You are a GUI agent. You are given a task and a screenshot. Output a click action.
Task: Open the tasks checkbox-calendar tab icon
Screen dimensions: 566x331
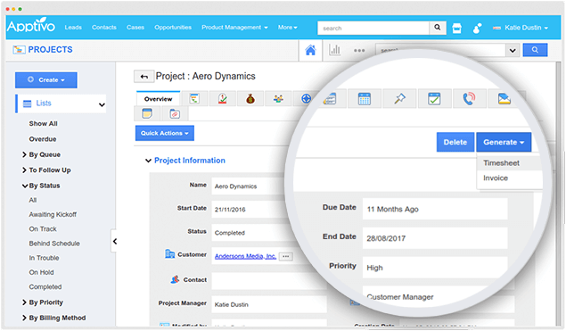tap(434, 98)
